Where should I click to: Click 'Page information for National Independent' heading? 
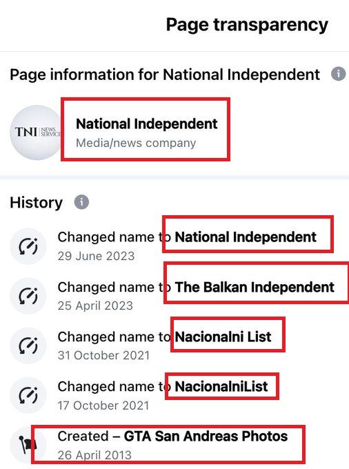pos(165,74)
